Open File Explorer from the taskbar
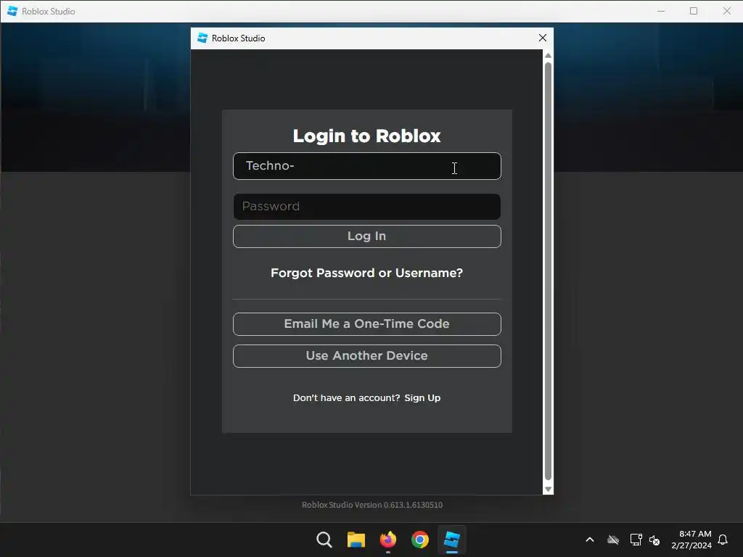The width and height of the screenshot is (743, 557). pos(356,540)
